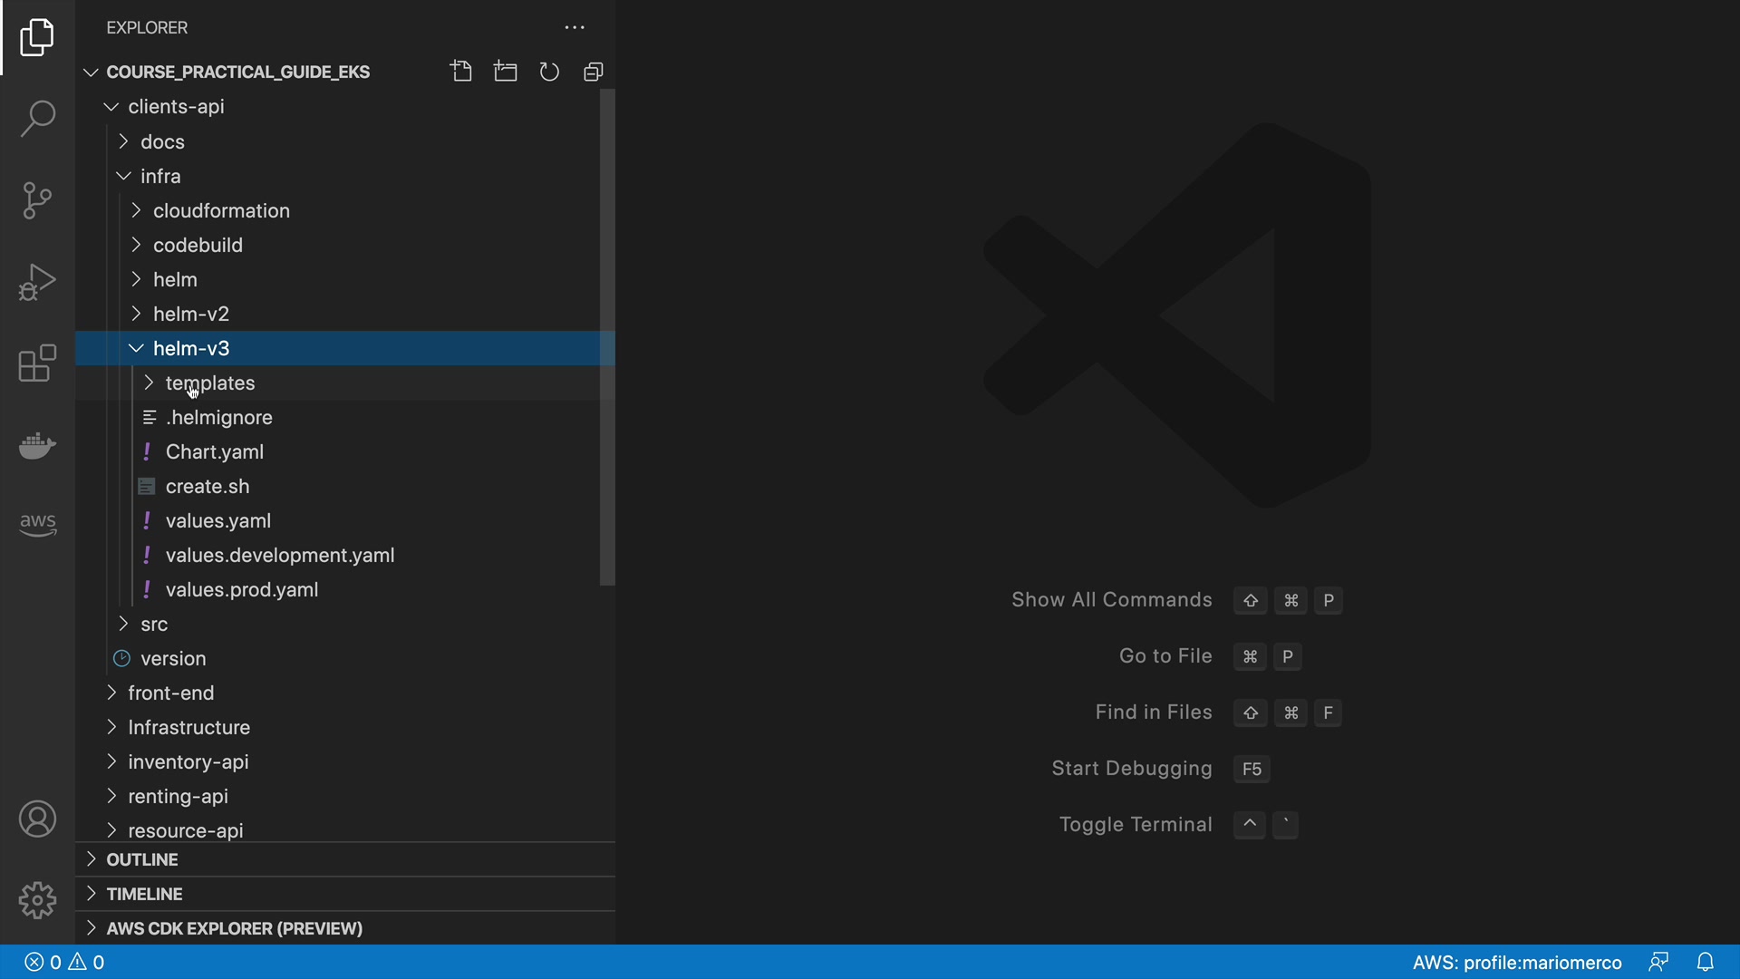The width and height of the screenshot is (1740, 979).
Task: Expand the OUTLINE section
Action: click(142, 859)
